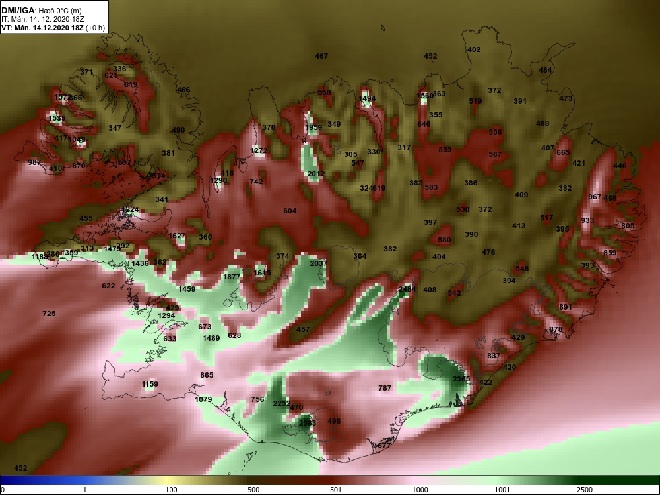Select map value 837
Screen dimensions: 660x495
click(493, 356)
